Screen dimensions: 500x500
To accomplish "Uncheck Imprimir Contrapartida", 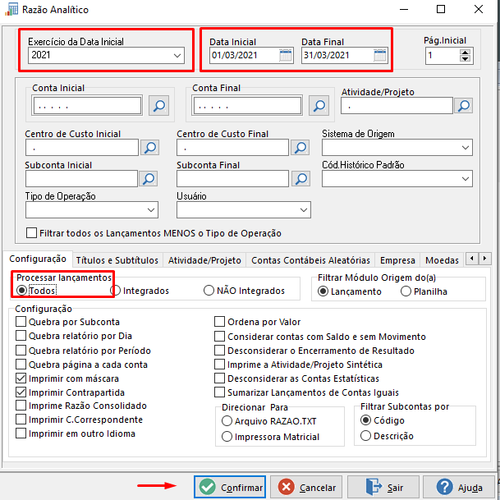I will pos(21,392).
